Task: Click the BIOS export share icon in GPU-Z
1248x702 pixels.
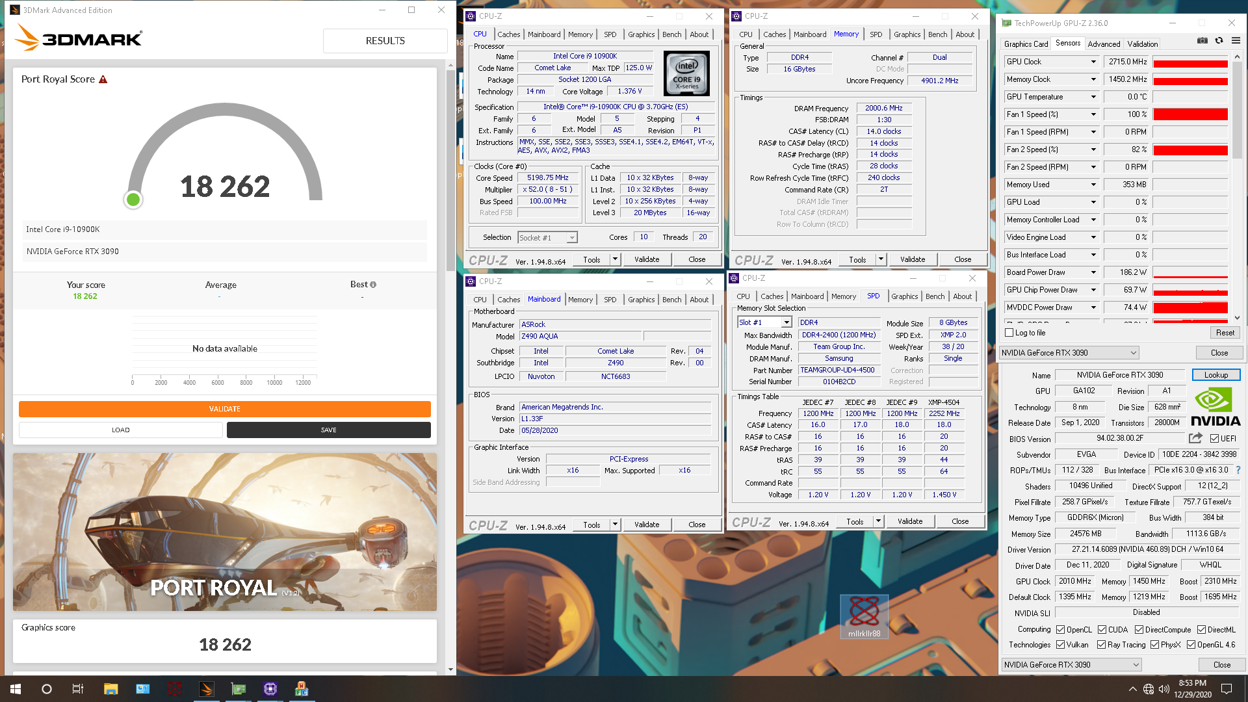Action: pyautogui.click(x=1195, y=438)
